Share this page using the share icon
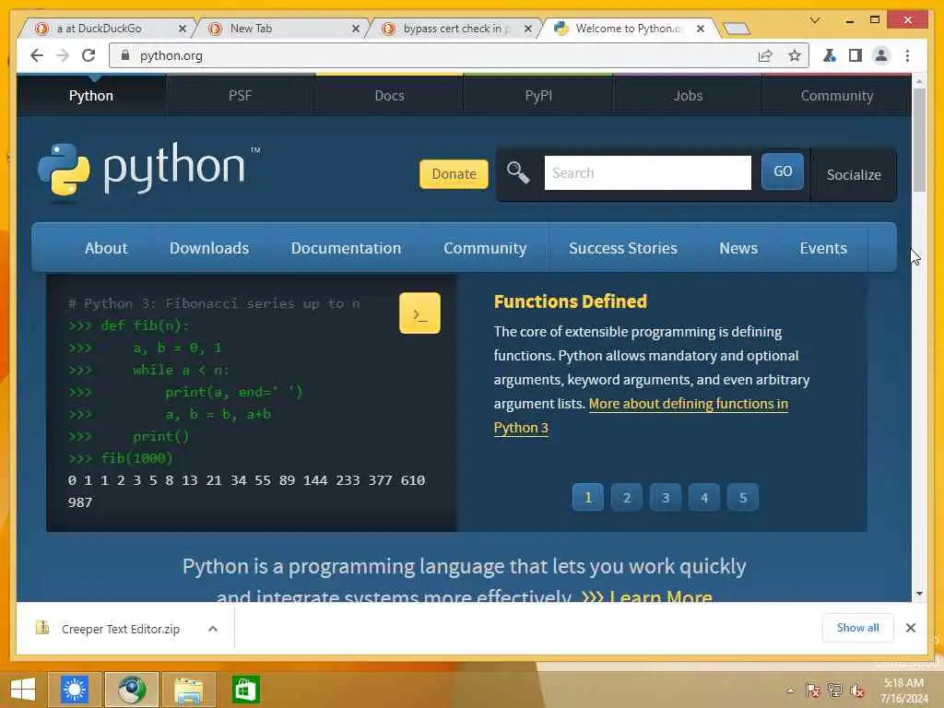This screenshot has height=708, width=944. (765, 56)
